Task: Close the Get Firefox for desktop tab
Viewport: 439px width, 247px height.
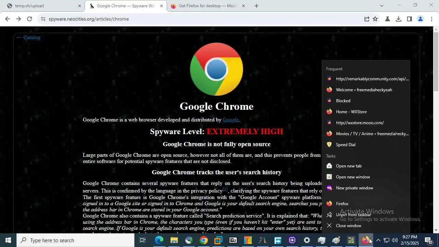Action: (243, 6)
